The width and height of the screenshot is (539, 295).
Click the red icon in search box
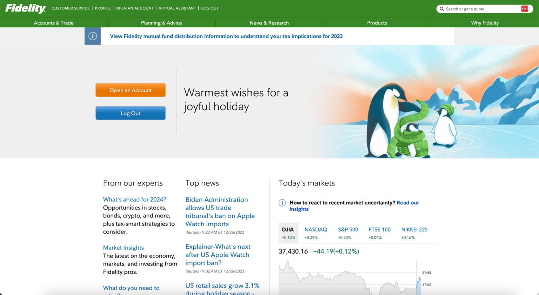click(524, 9)
